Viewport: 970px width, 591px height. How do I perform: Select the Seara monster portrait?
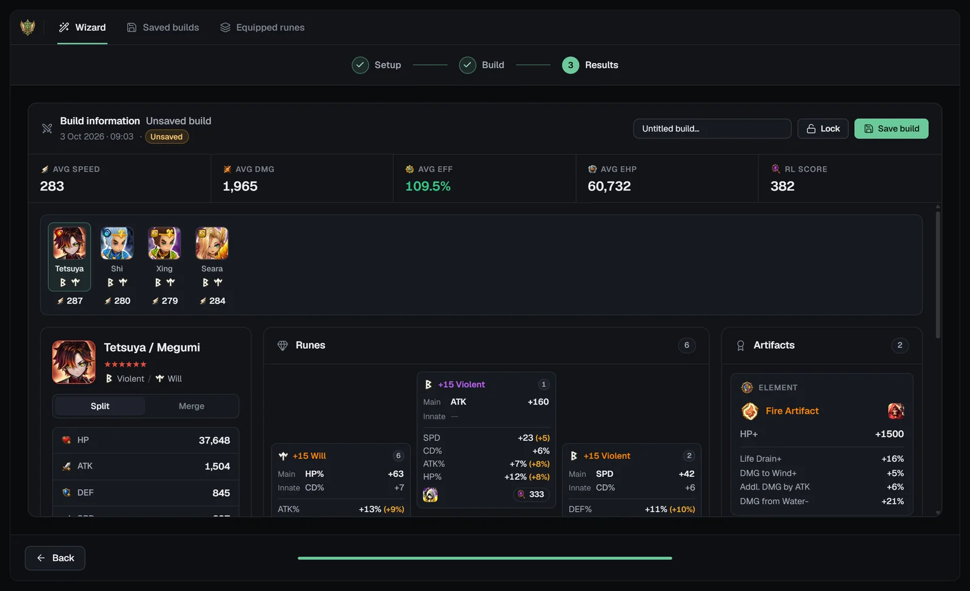click(212, 243)
